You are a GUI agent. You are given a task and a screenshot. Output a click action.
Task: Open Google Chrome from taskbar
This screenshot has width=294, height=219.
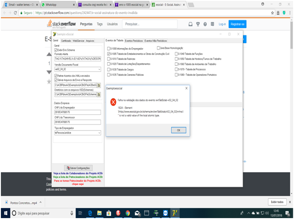[x=128, y=213]
